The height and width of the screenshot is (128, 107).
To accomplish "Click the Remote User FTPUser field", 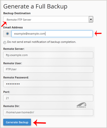I will tap(48, 69).
